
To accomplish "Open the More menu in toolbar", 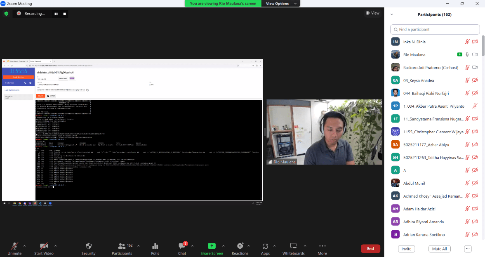I will 322,246.
